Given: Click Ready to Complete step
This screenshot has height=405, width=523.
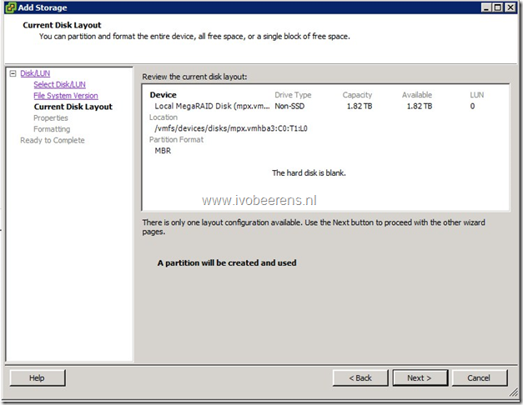Looking at the screenshot, I should [x=53, y=140].
